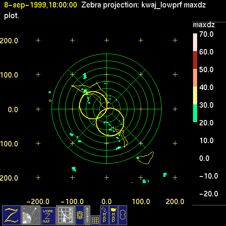Select the figure-eight overlay icon
The image size is (226, 226).
(122, 215)
